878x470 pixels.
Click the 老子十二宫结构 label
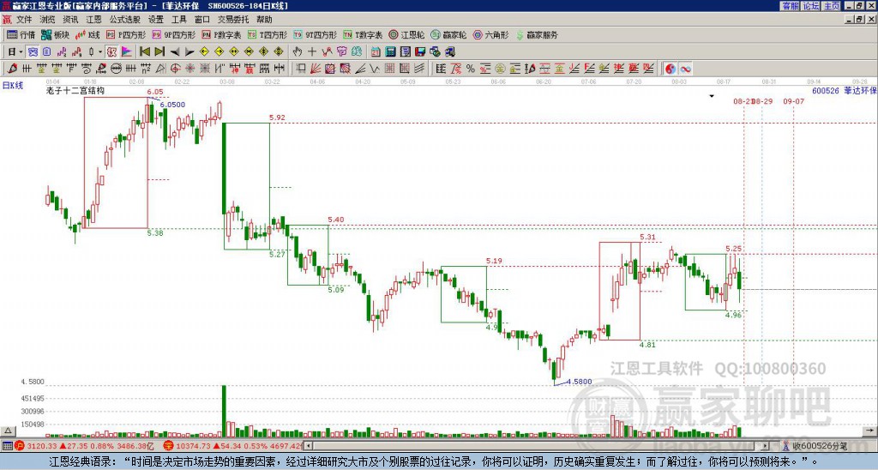pos(75,90)
